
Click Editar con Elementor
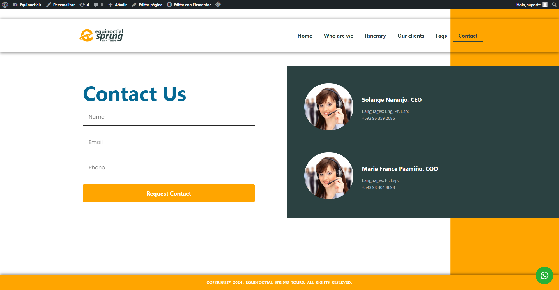pyautogui.click(x=189, y=5)
